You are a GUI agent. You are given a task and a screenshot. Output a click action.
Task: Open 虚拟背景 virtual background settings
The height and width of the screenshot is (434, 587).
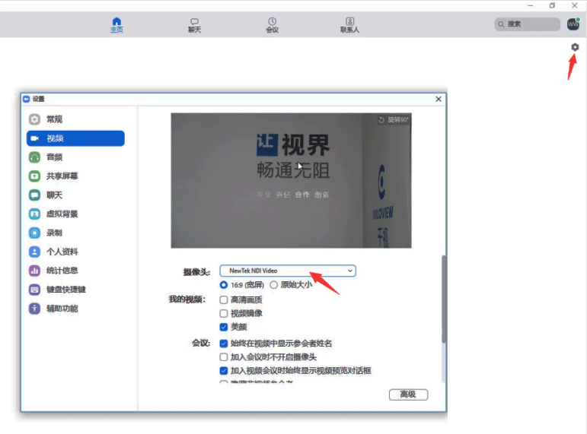click(x=75, y=214)
